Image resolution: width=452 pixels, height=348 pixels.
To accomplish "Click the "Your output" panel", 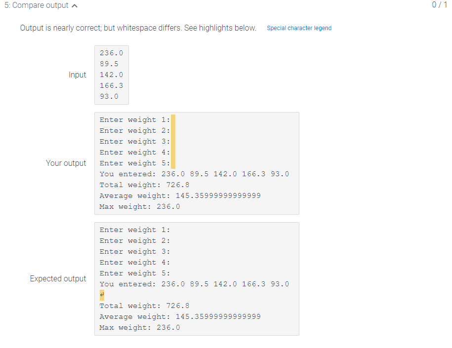I will click(196, 163).
